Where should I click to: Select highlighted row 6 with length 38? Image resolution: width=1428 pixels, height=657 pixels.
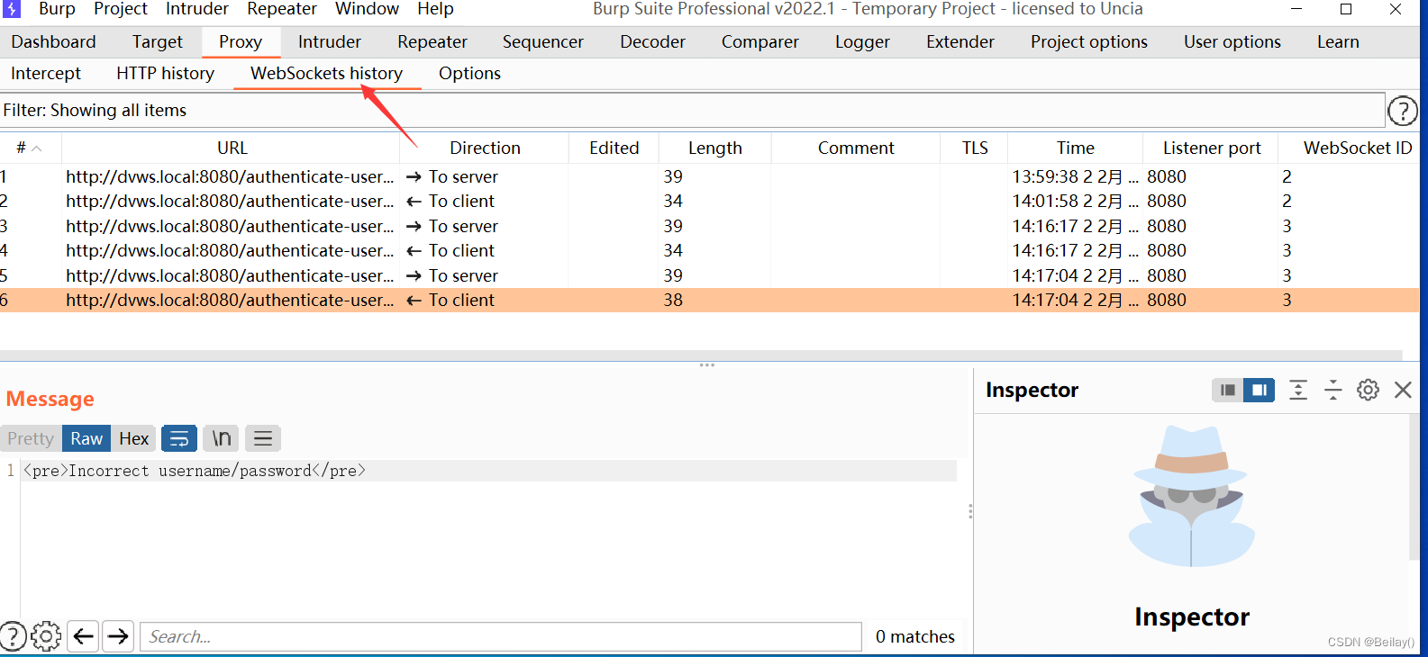click(x=709, y=300)
